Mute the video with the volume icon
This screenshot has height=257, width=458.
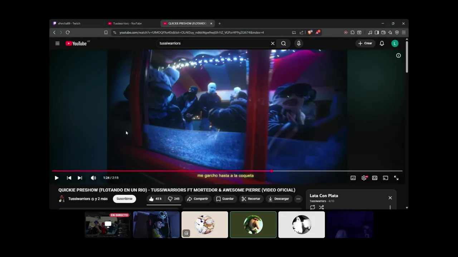[x=93, y=178]
